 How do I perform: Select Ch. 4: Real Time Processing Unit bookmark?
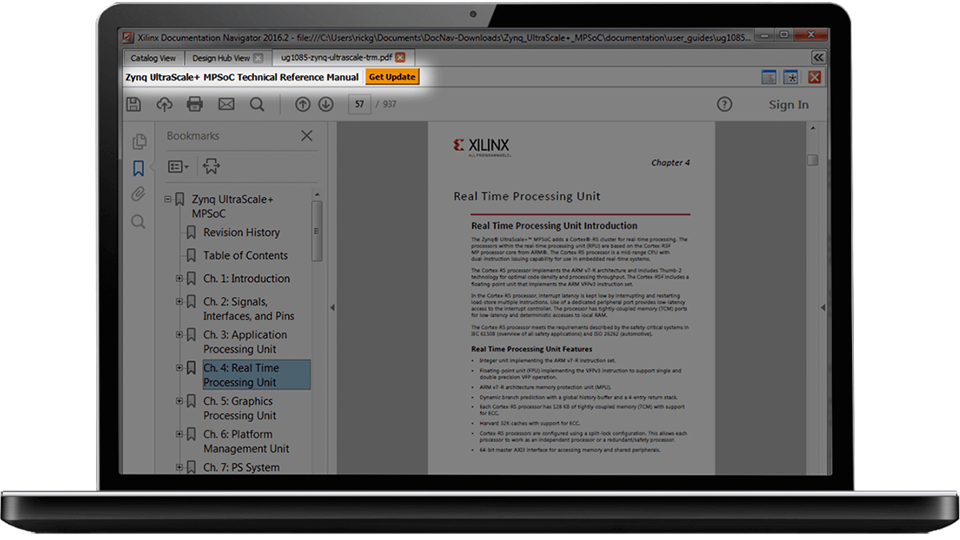[256, 375]
